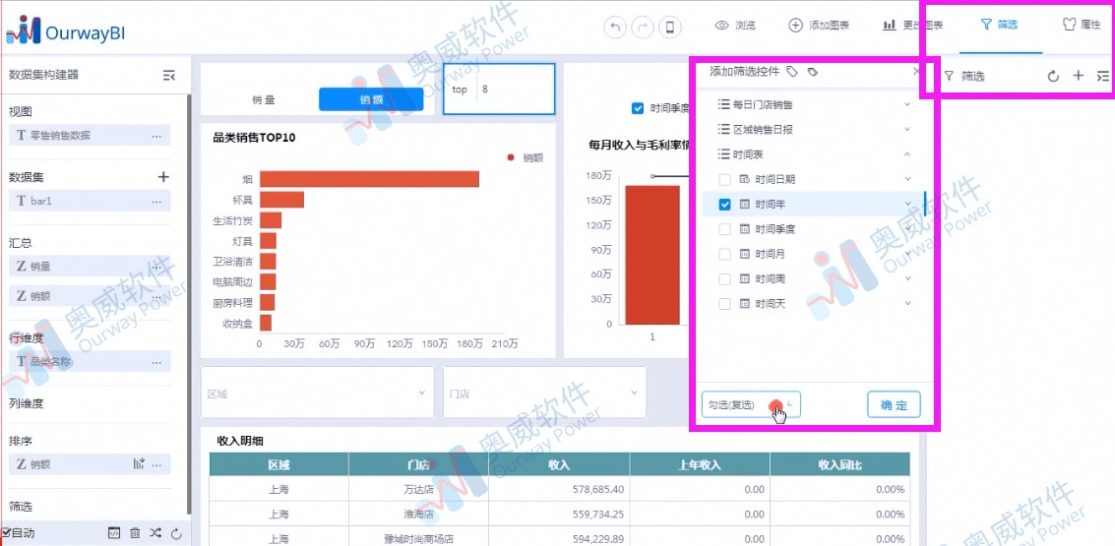Open options for 零售销售数据 view
Image resolution: width=1115 pixels, height=546 pixels.
point(156,136)
